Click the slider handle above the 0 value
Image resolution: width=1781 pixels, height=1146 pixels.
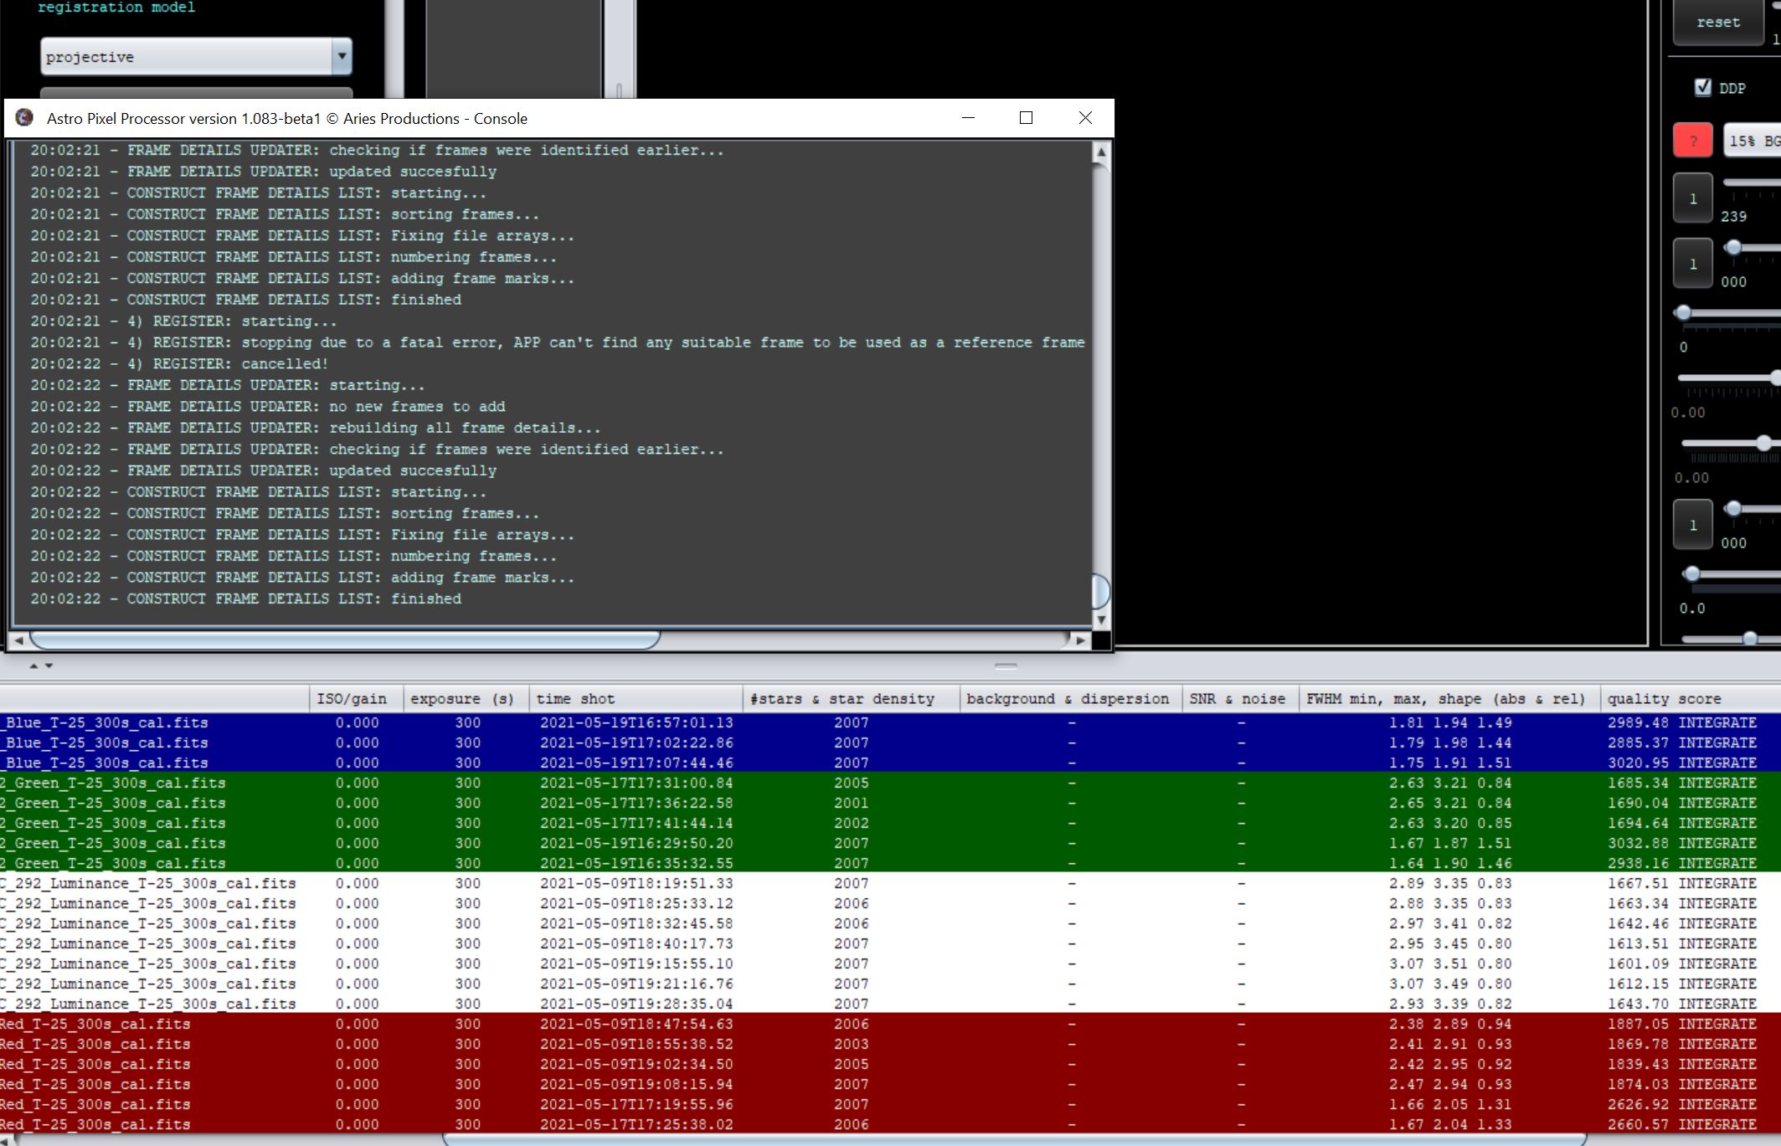tap(1683, 313)
